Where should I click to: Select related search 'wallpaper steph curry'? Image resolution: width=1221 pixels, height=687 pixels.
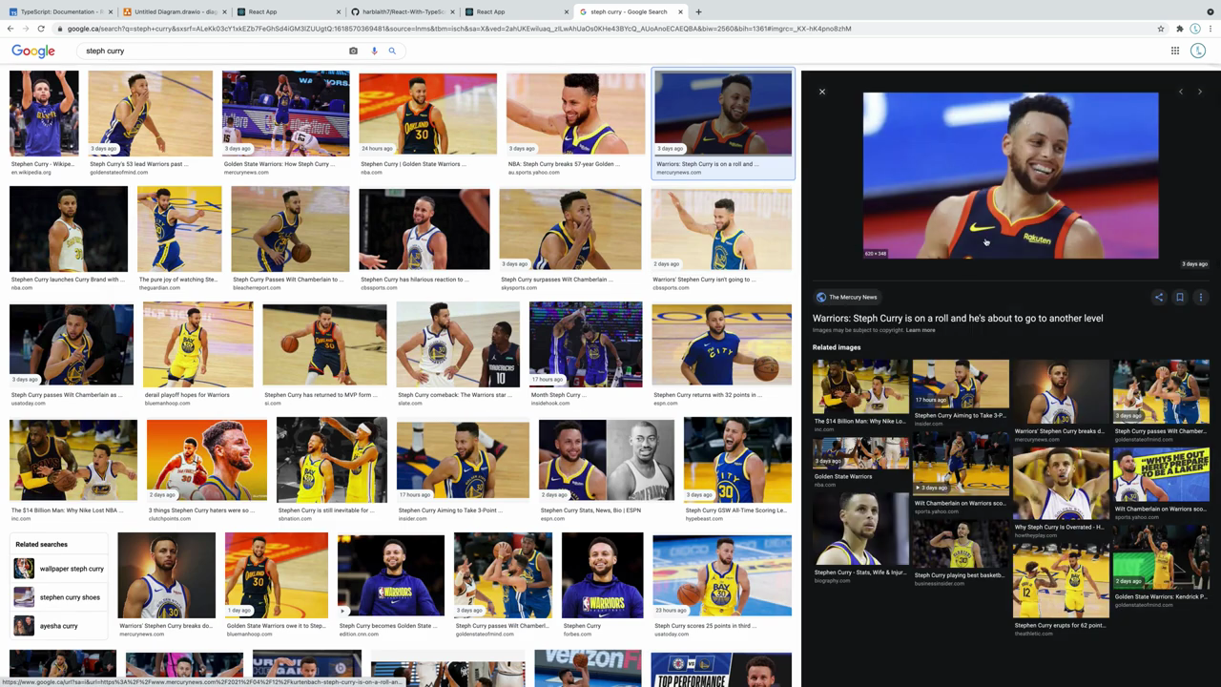[x=60, y=569]
